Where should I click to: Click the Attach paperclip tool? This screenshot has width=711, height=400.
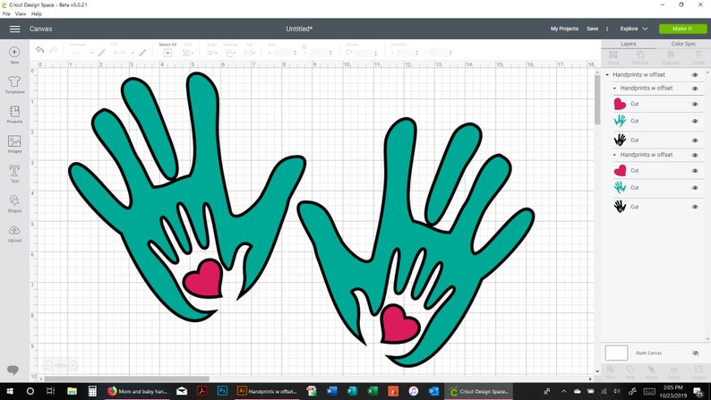(651, 370)
